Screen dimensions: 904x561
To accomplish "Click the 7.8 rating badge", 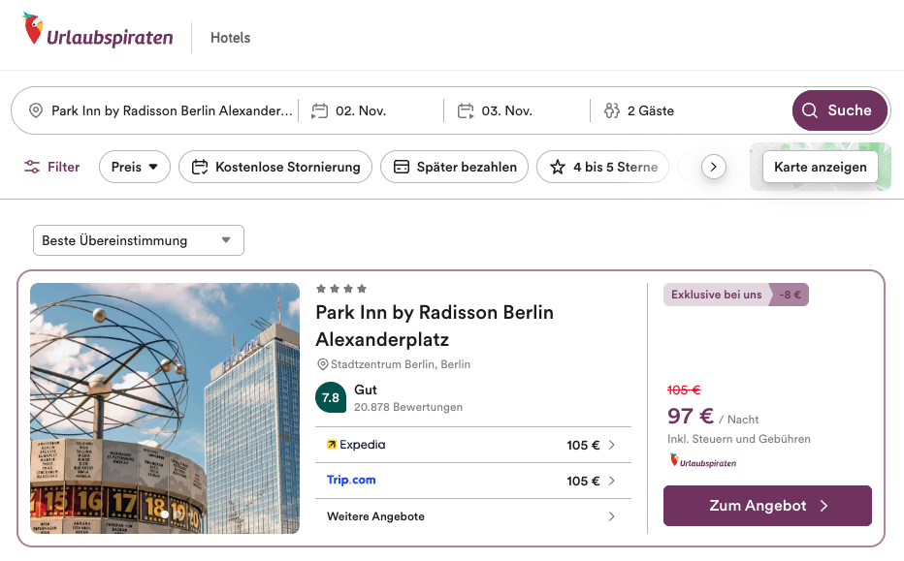I will click(x=331, y=397).
